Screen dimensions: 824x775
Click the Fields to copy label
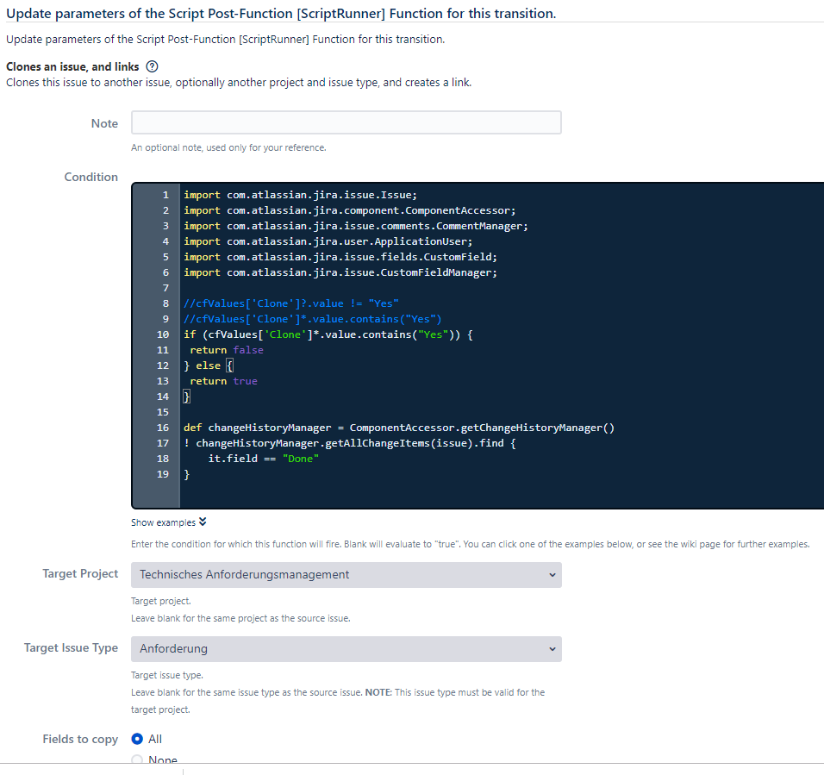click(80, 740)
